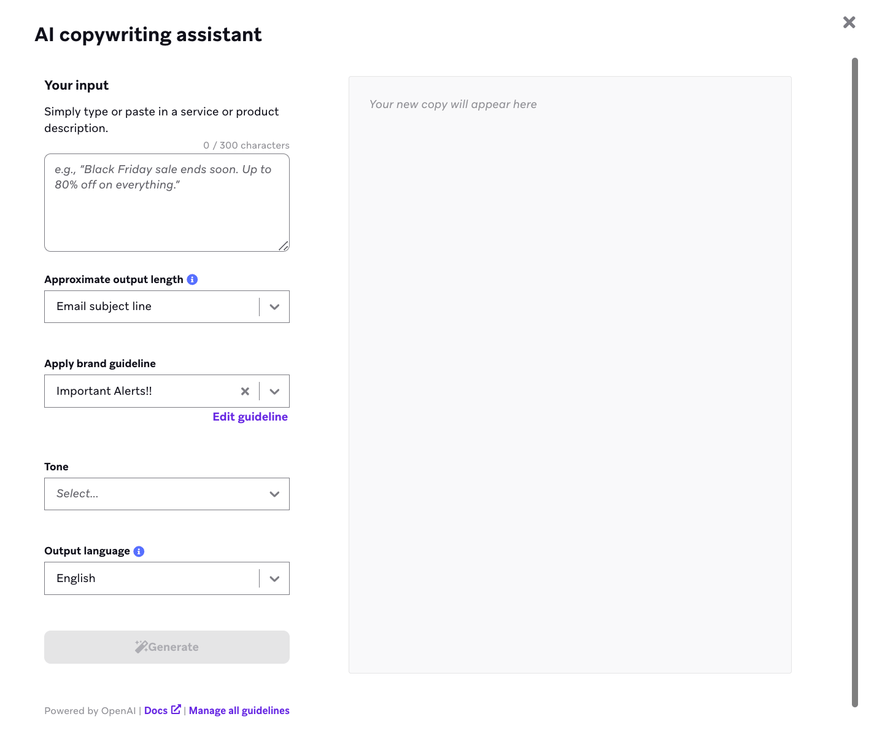This screenshot has width=874, height=738.
Task: Click the Email subject line field text
Action: click(104, 306)
